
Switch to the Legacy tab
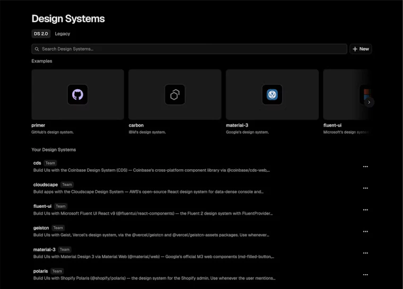[62, 34]
